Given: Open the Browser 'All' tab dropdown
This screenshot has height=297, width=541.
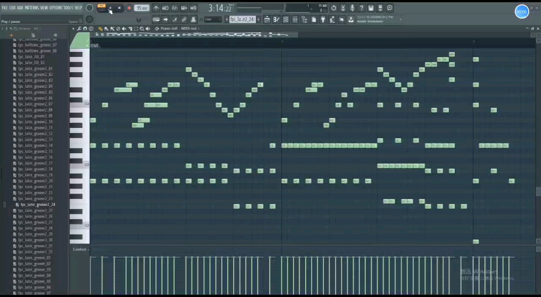Looking at the screenshot, I should coord(36,29).
